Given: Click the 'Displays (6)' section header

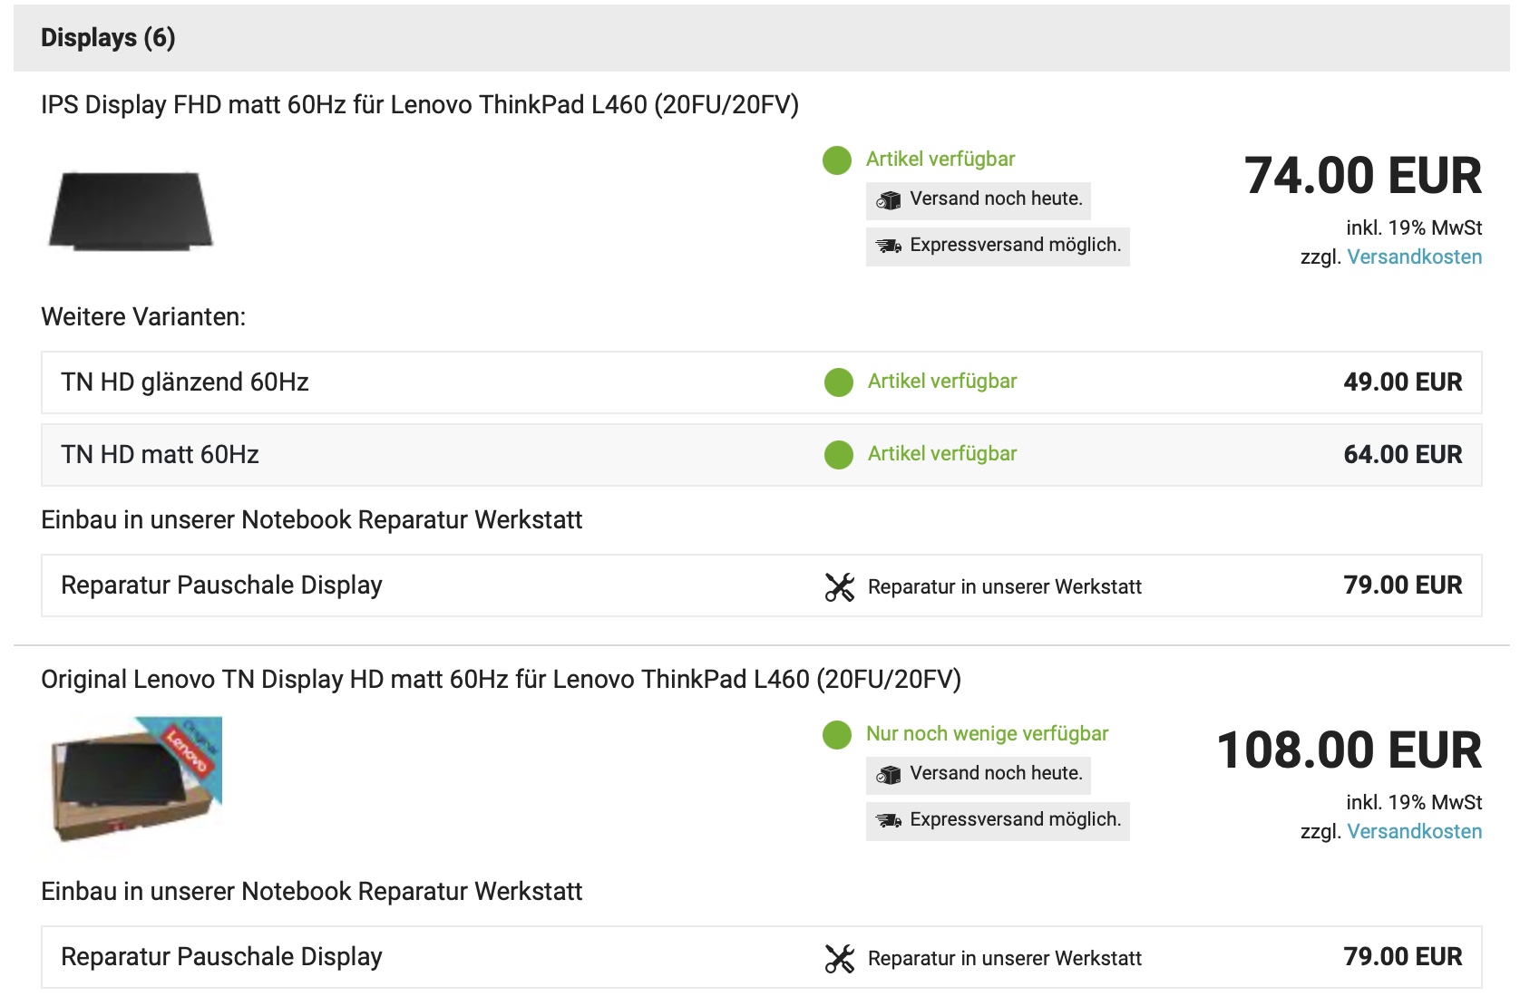Looking at the screenshot, I should coord(108,38).
